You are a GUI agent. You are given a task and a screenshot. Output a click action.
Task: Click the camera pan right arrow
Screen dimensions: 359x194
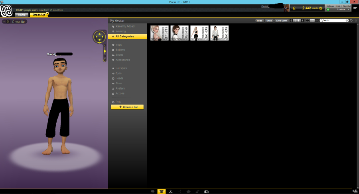[x=103, y=37]
